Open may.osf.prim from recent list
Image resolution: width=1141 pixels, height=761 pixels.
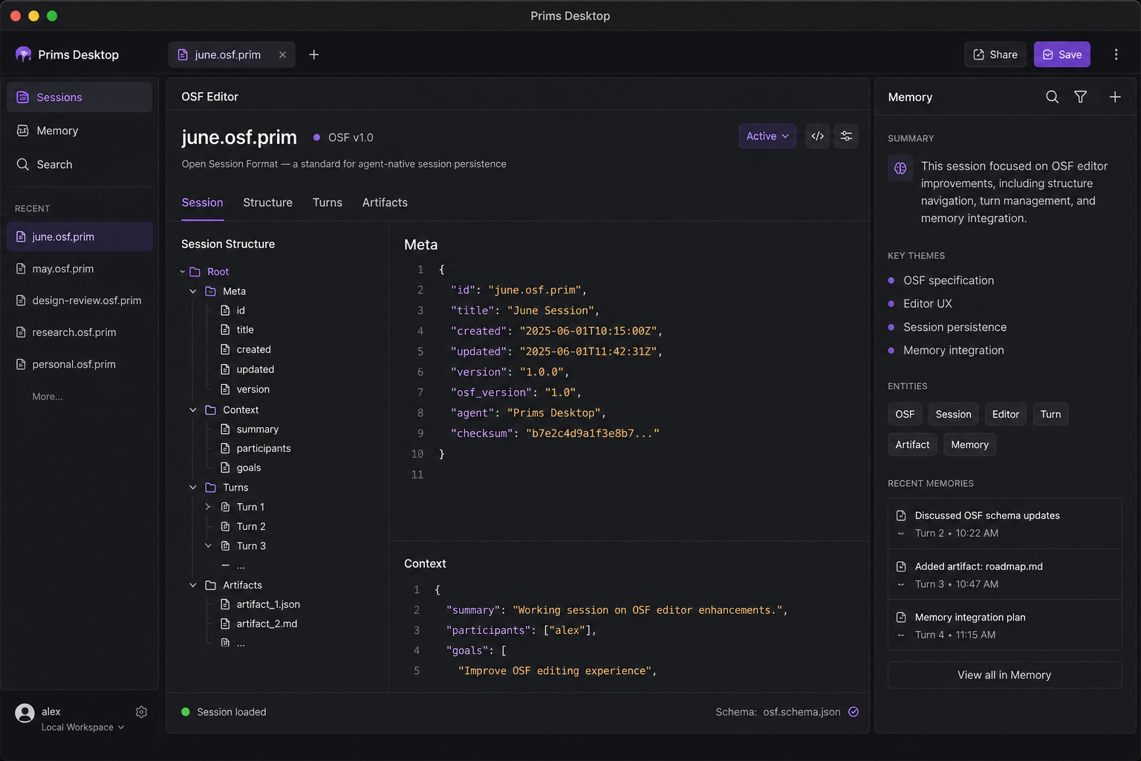pyautogui.click(x=79, y=269)
